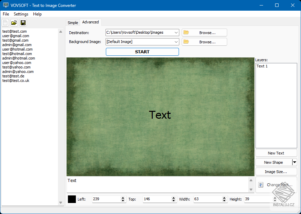Screen dimensions: 301x214
Task: Click the line test@test.de
Action: (x=13, y=76)
